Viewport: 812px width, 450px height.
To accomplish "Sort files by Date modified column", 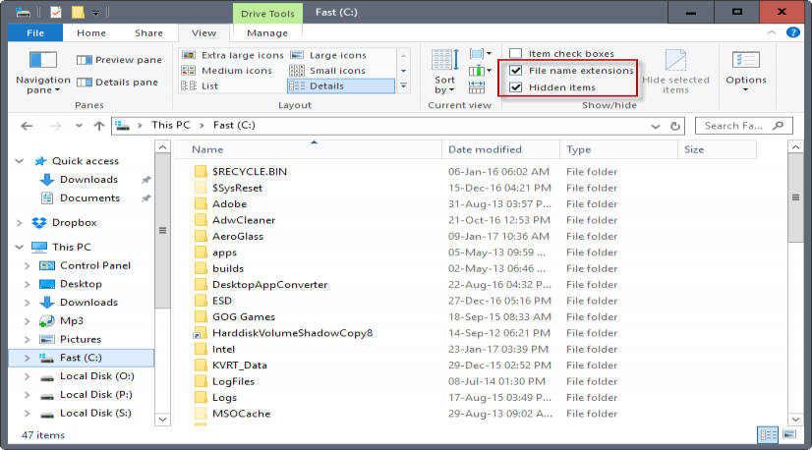I will 485,150.
